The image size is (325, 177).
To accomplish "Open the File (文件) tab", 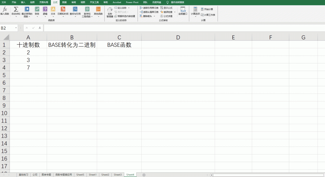I will pos(4,2).
